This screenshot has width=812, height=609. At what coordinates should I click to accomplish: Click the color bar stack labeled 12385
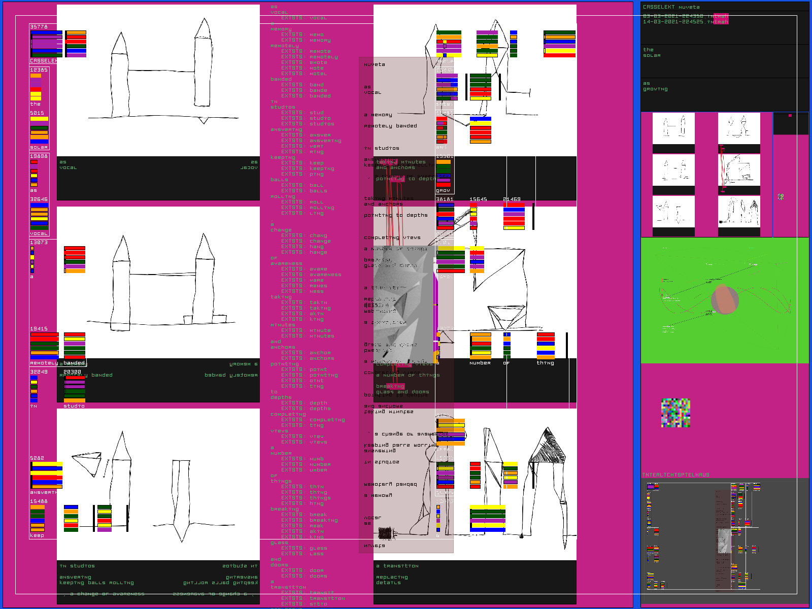[36, 87]
